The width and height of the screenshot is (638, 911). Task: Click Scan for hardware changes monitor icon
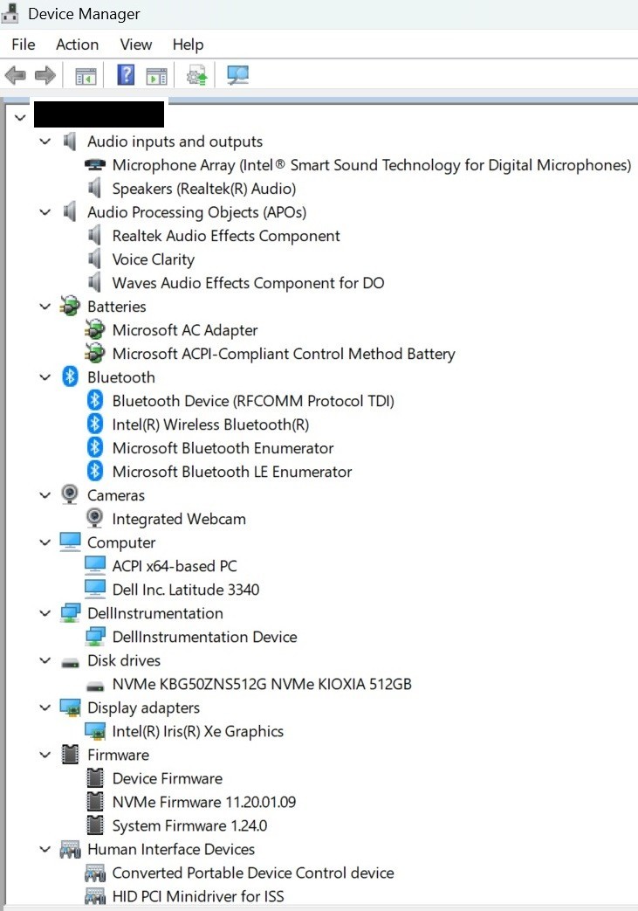click(237, 75)
